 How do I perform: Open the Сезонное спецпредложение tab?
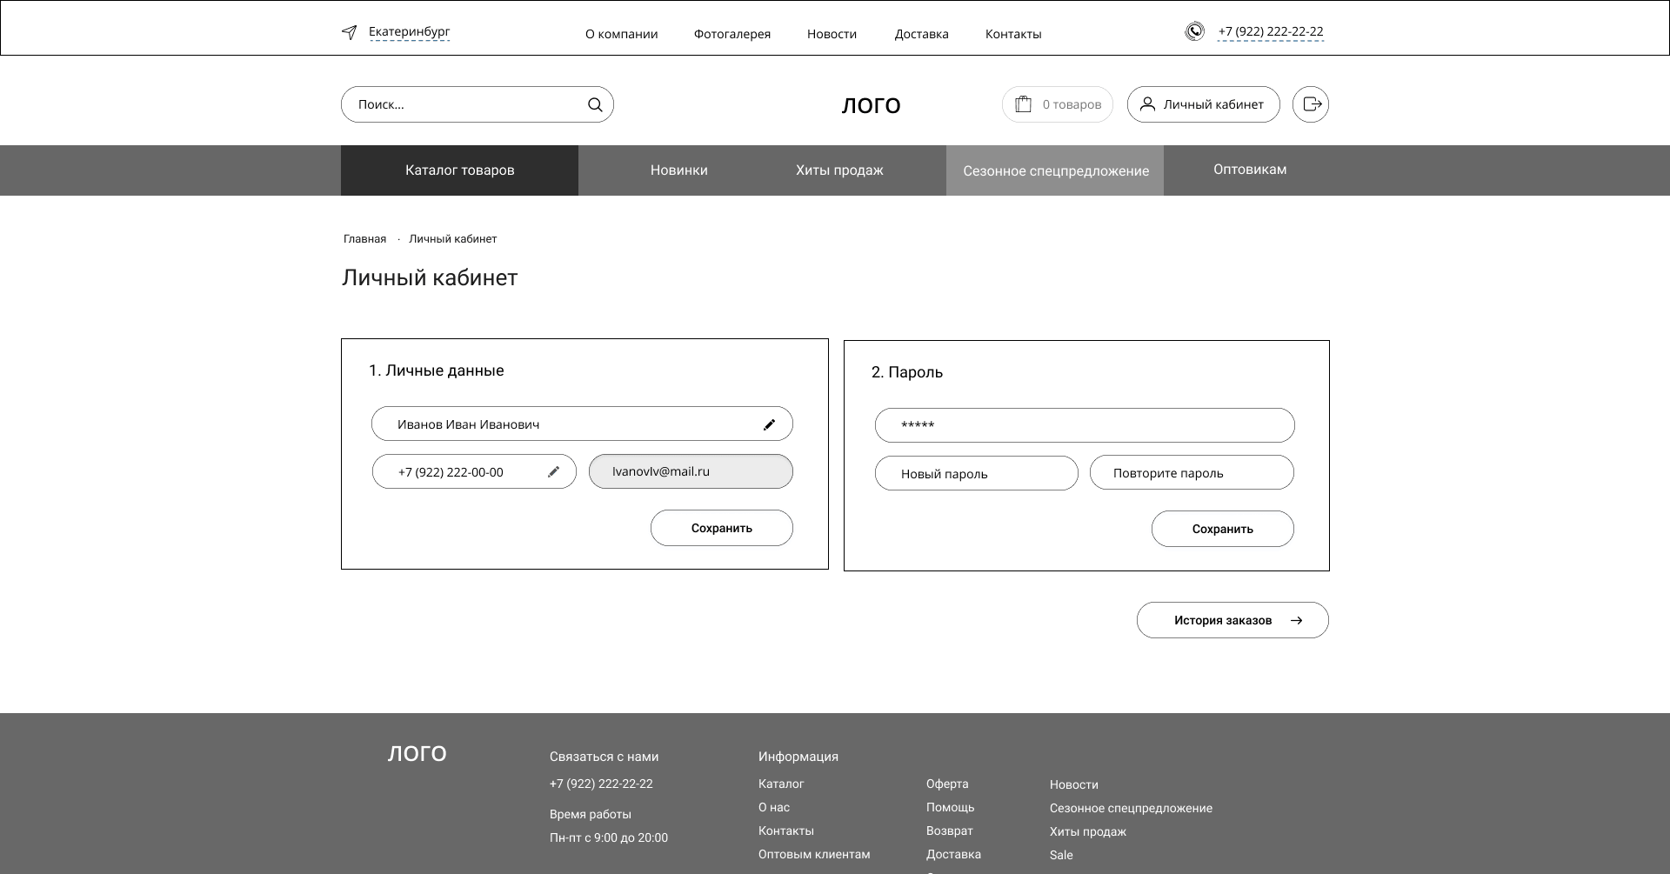pos(1055,171)
